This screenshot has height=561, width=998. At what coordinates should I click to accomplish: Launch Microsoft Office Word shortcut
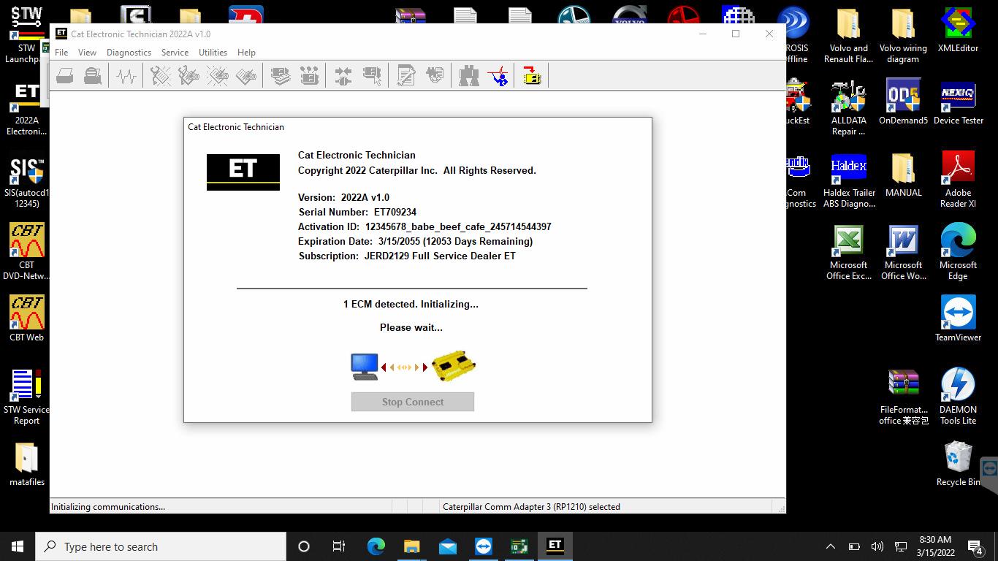[x=903, y=253]
